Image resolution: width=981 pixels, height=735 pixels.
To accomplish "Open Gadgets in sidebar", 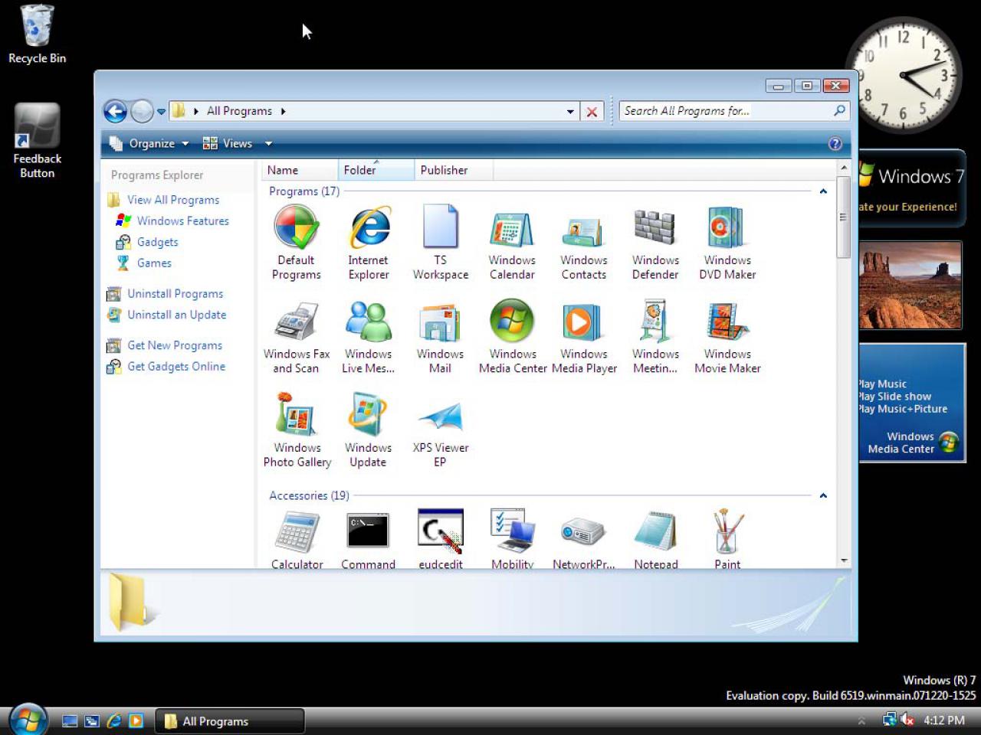I will click(x=158, y=242).
